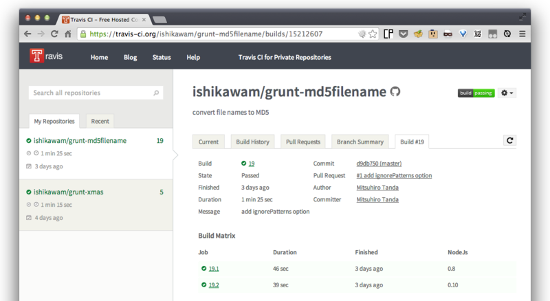This screenshot has width=550, height=301.
Task: Open Help in Travis navigation
Action: tap(193, 57)
